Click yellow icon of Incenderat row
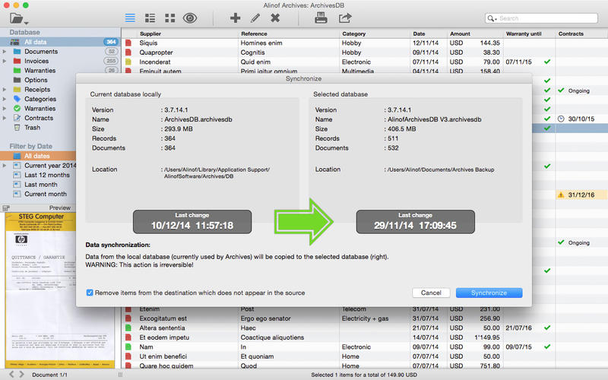The width and height of the screenshot is (608, 380). click(128, 62)
